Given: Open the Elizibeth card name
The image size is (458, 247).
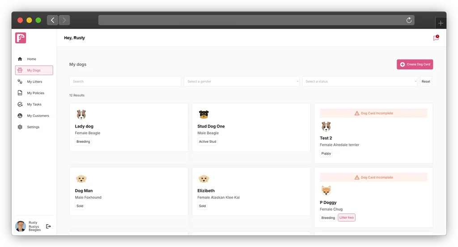Looking at the screenshot, I should 206,191.
